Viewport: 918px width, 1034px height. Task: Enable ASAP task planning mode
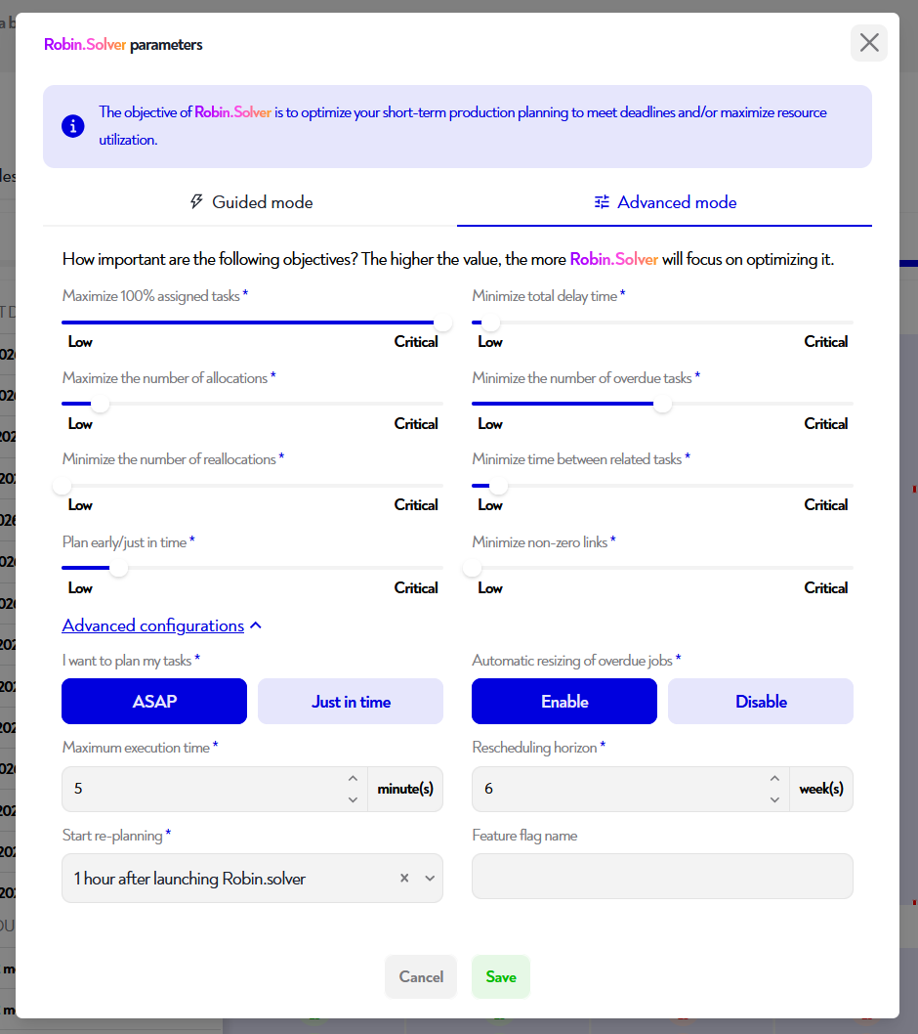point(153,701)
